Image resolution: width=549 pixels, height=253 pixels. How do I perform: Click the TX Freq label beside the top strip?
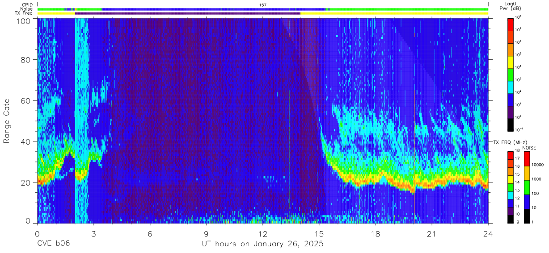pyautogui.click(x=25, y=13)
